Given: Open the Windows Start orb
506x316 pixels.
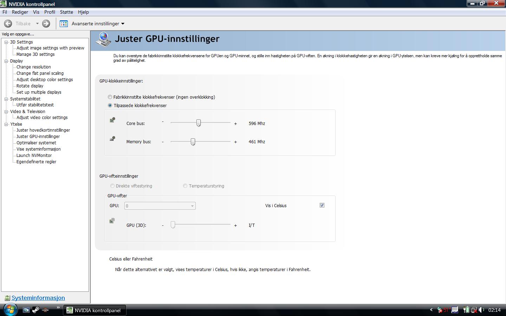Looking at the screenshot, I should click(x=10, y=310).
